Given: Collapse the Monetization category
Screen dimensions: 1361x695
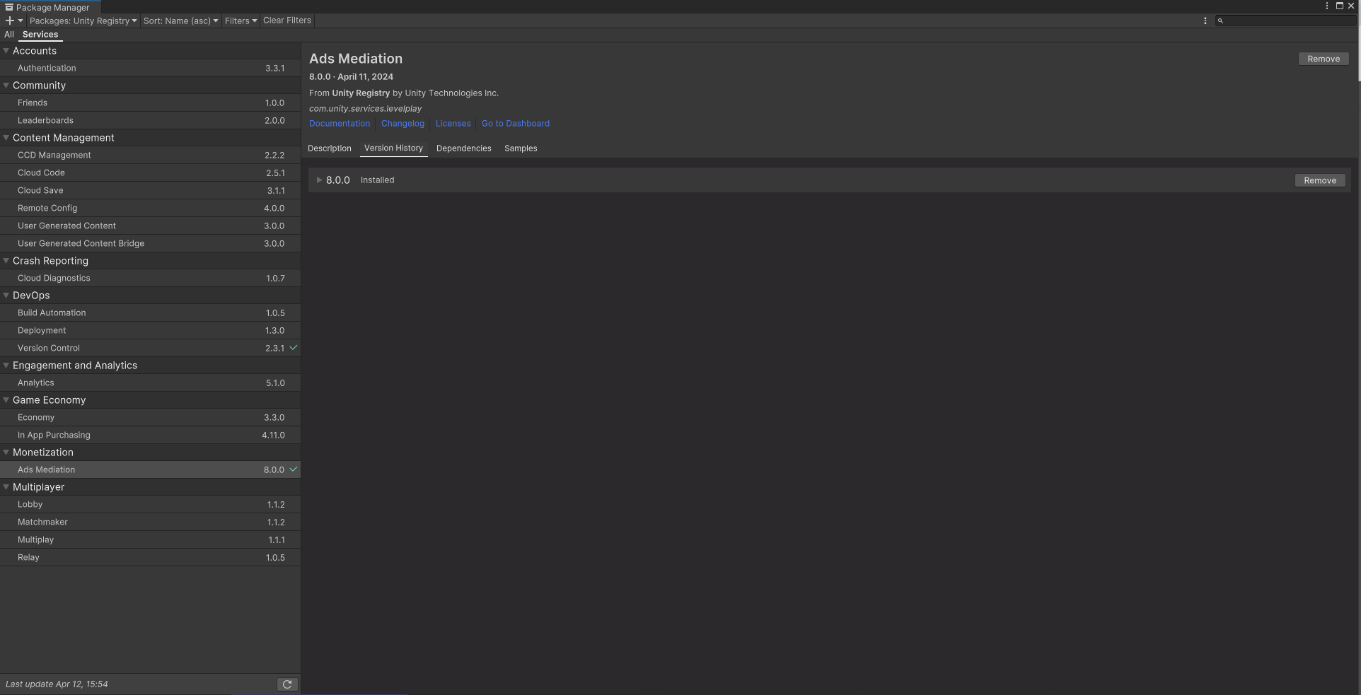Looking at the screenshot, I should (x=6, y=452).
